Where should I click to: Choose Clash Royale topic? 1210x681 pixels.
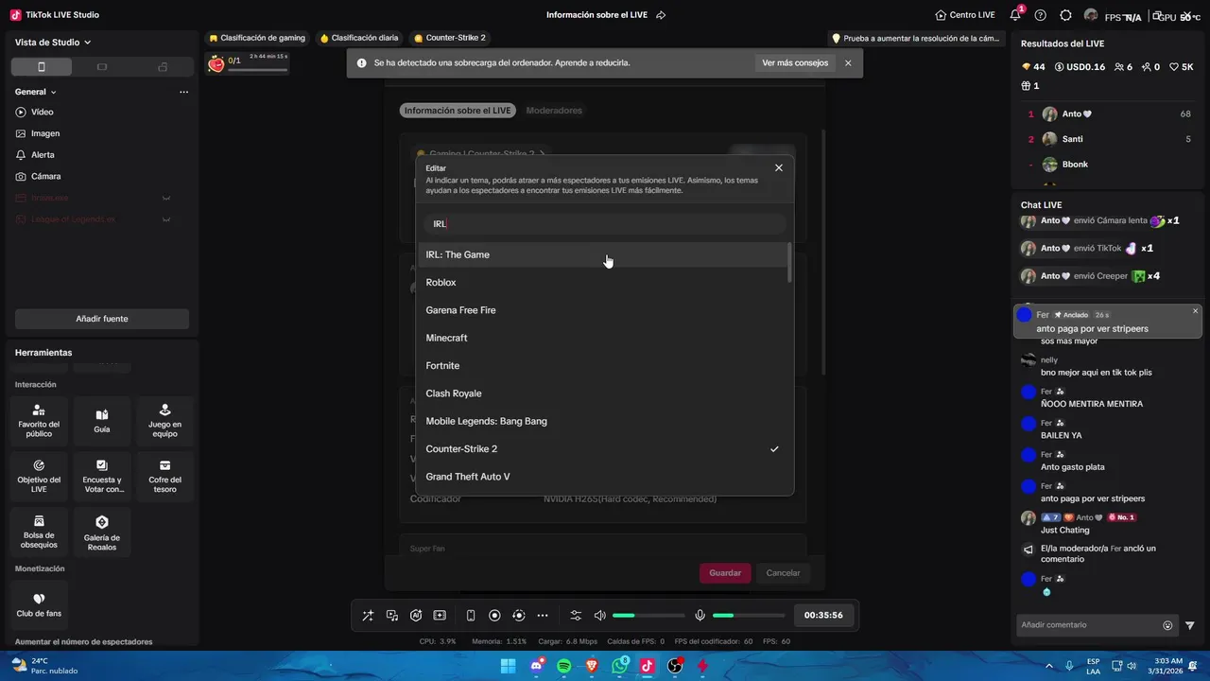[603, 393]
